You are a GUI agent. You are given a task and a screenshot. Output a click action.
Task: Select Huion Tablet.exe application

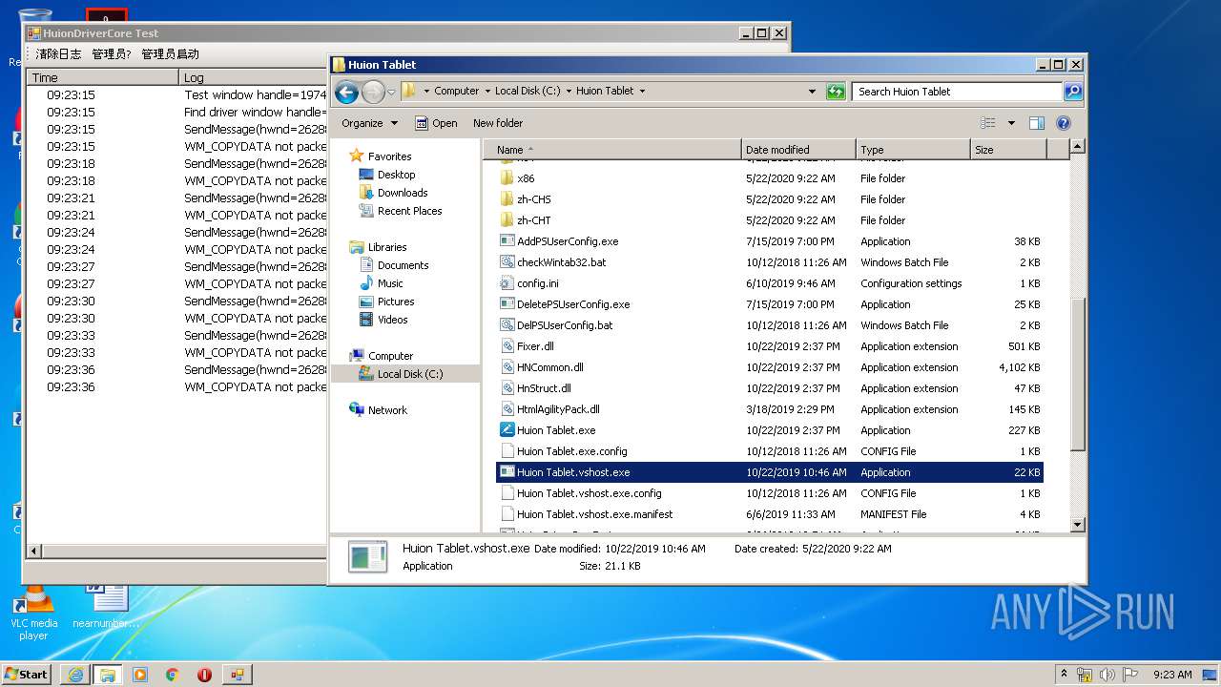[556, 430]
